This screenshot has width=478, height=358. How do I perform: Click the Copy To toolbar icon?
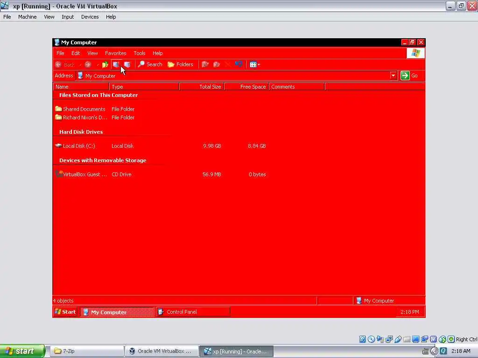point(217,64)
